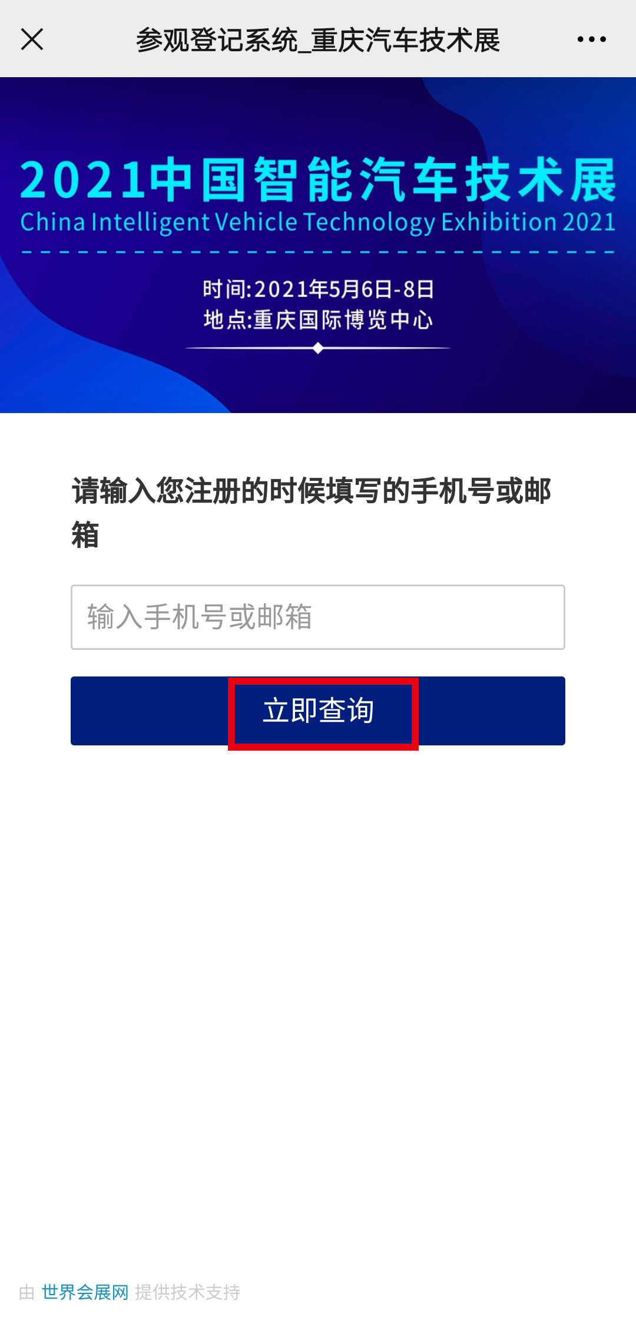Tap the white diamond divider under the venue
Image resolution: width=636 pixels, height=1337 pixels.
tap(318, 348)
